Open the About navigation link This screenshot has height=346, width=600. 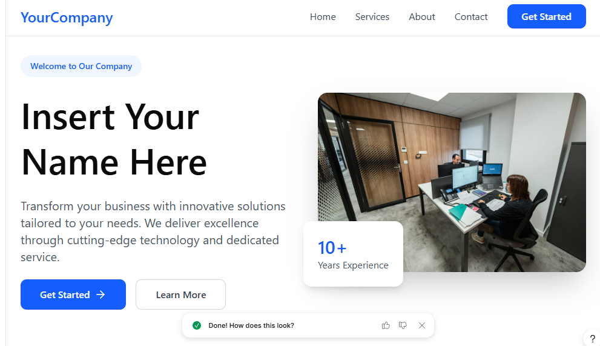click(421, 17)
